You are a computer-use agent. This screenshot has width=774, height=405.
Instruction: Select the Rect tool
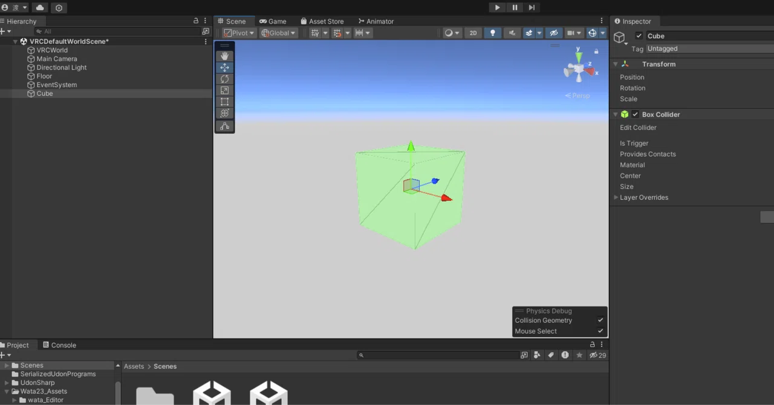pyautogui.click(x=224, y=102)
